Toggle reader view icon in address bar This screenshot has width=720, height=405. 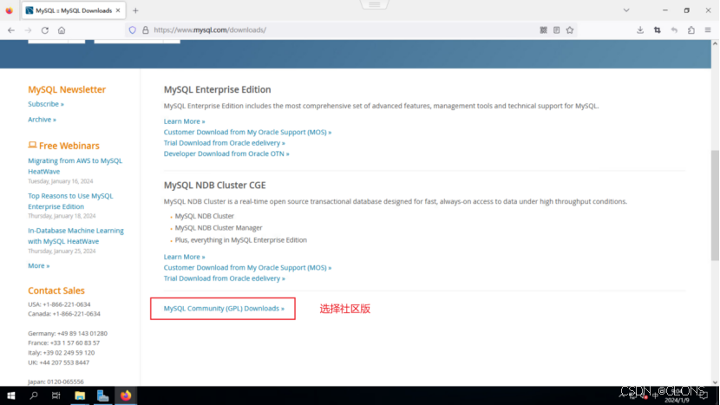point(557,30)
